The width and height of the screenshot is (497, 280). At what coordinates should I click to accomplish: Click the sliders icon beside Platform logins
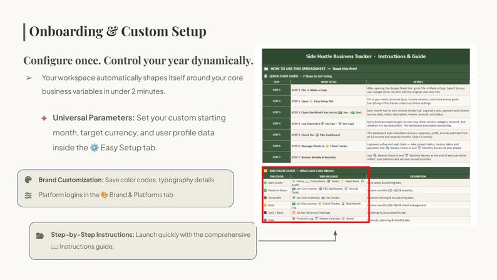click(28, 195)
